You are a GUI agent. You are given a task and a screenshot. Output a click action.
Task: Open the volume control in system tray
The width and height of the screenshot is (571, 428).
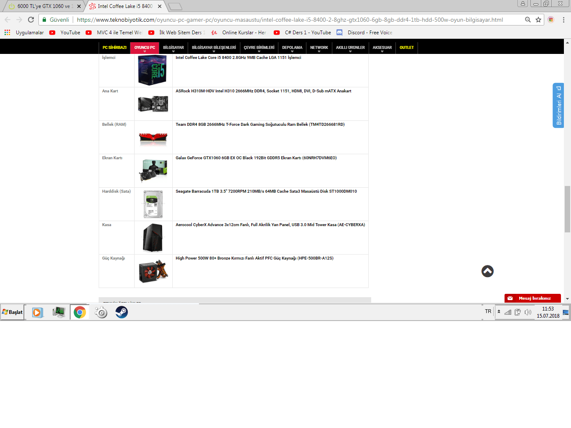[x=528, y=312]
